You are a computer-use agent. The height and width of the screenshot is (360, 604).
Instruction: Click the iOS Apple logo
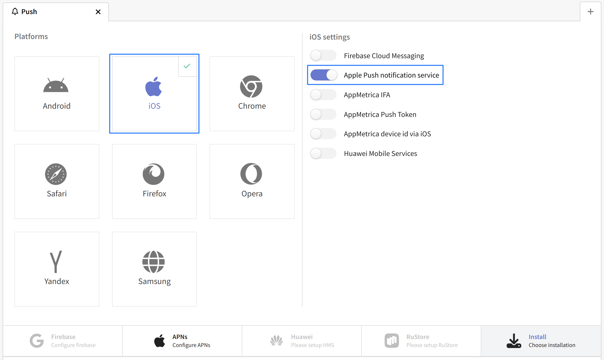tap(154, 86)
